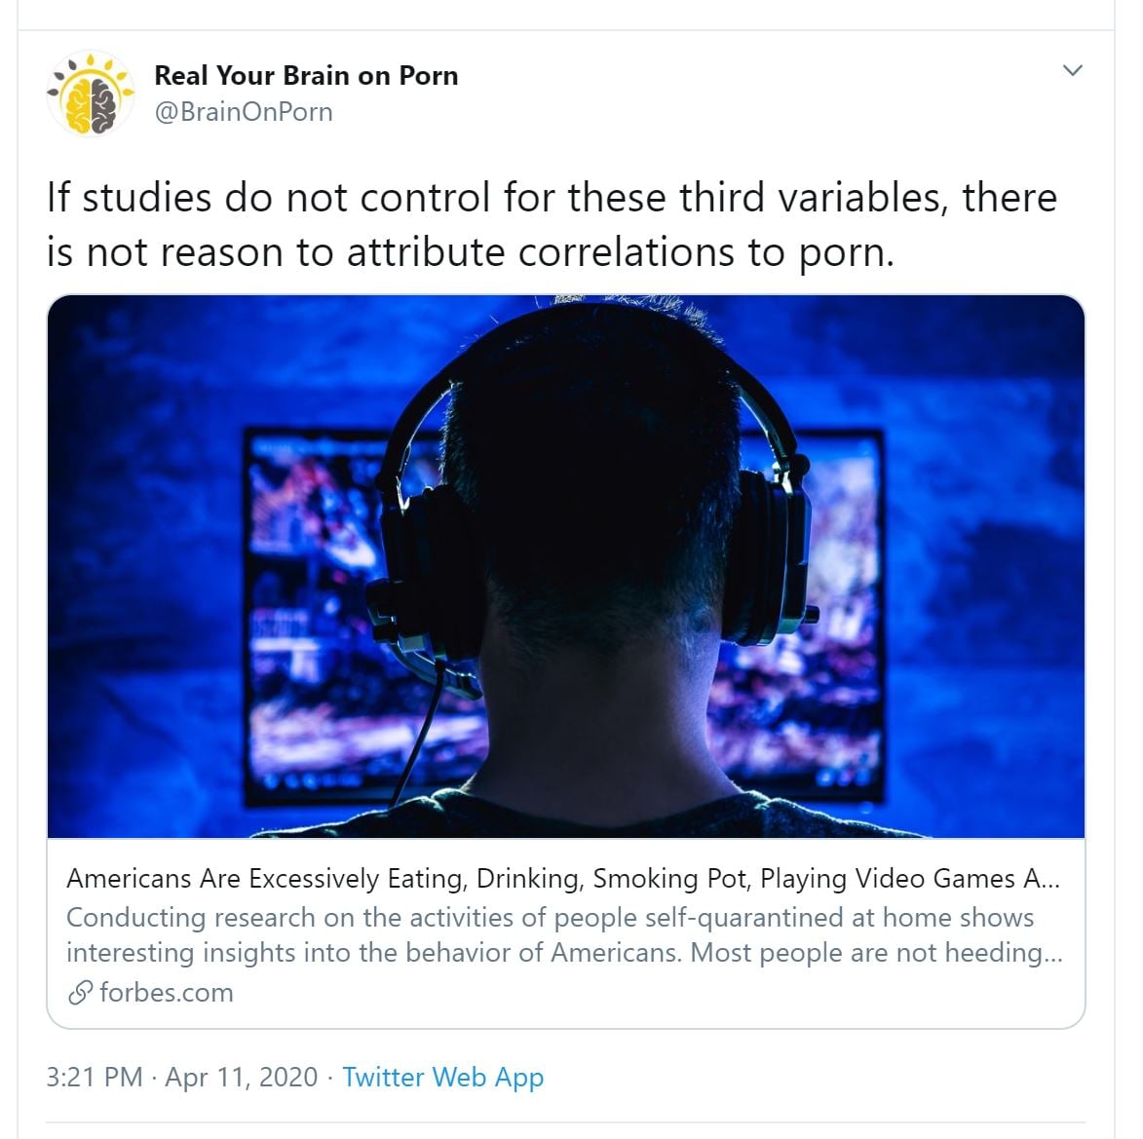Click the 'Conducting research on the activities' description line
The height and width of the screenshot is (1139, 1143).
(551, 918)
